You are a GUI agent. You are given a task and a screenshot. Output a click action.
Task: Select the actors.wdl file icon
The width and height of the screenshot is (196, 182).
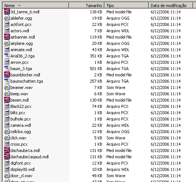7,31
